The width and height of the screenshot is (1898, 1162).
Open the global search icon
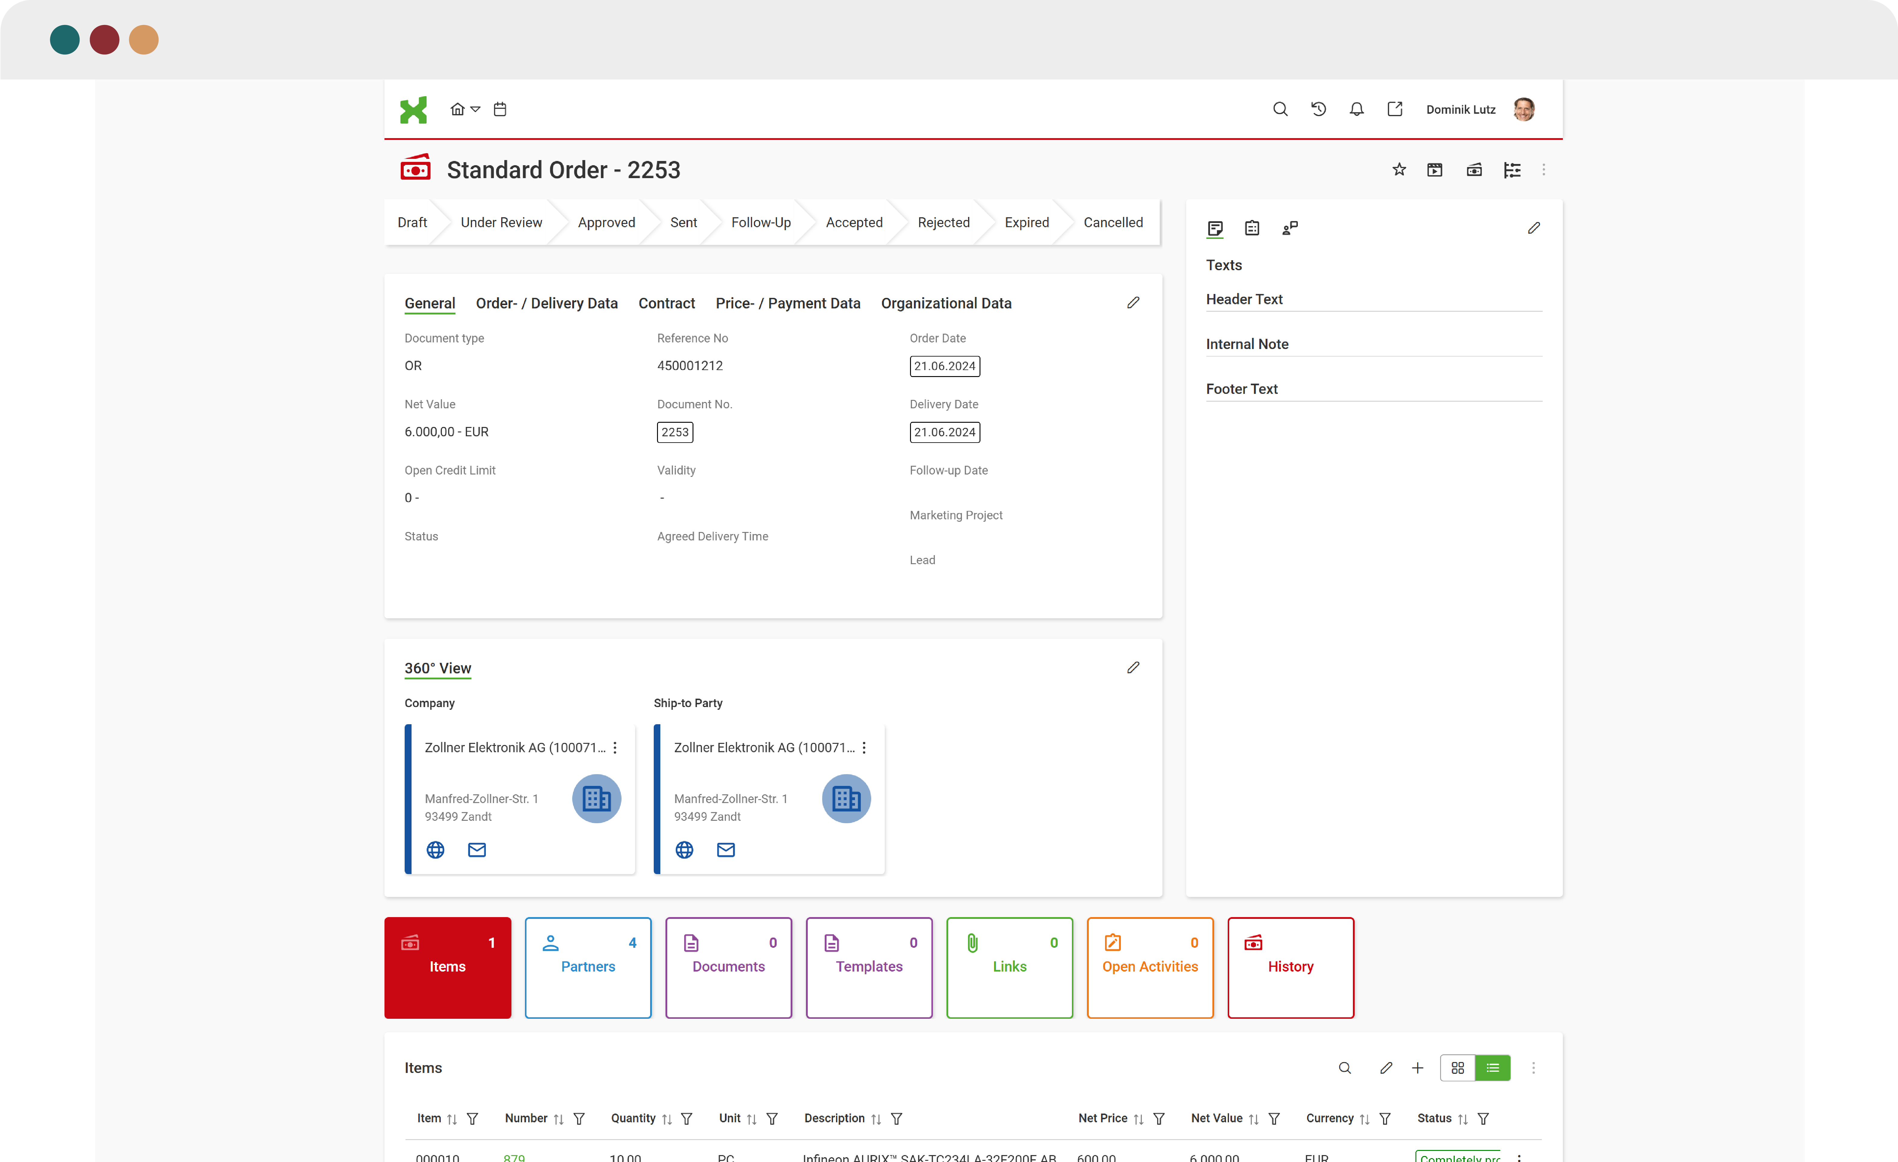(1280, 110)
